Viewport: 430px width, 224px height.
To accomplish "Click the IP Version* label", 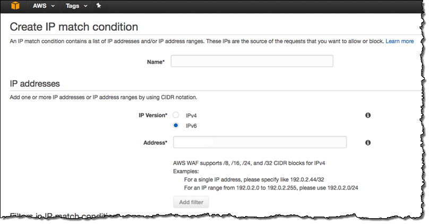I will [x=153, y=115].
